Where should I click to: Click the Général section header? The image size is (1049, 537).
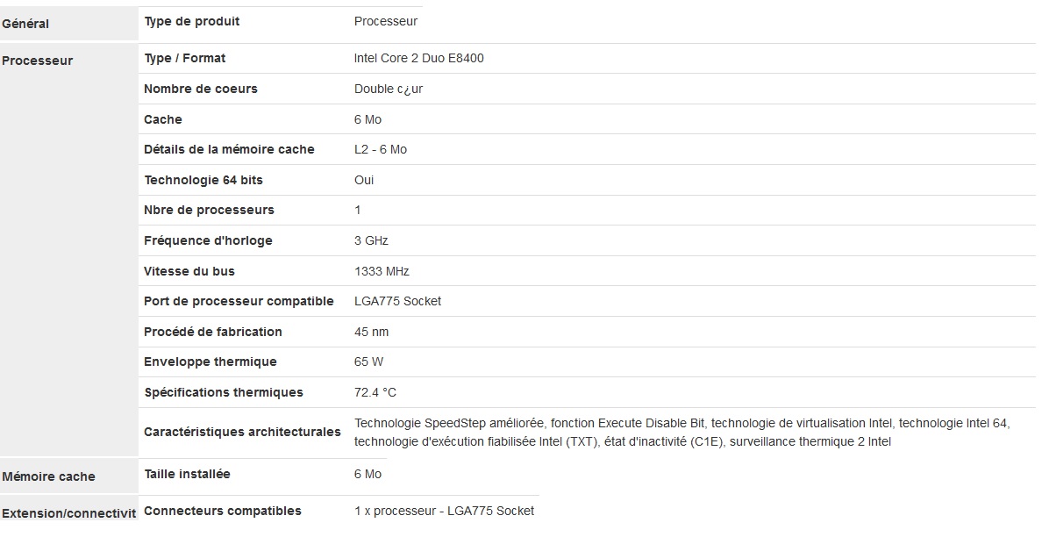[x=25, y=25]
